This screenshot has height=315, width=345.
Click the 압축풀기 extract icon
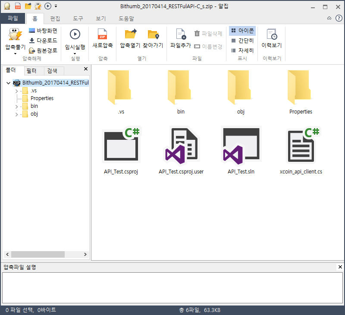click(x=15, y=35)
